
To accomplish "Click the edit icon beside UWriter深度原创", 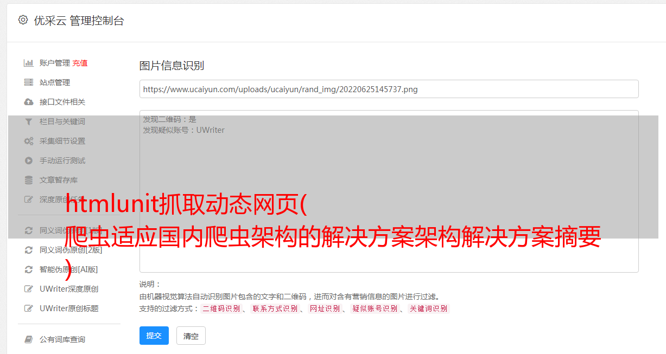I will tap(29, 289).
